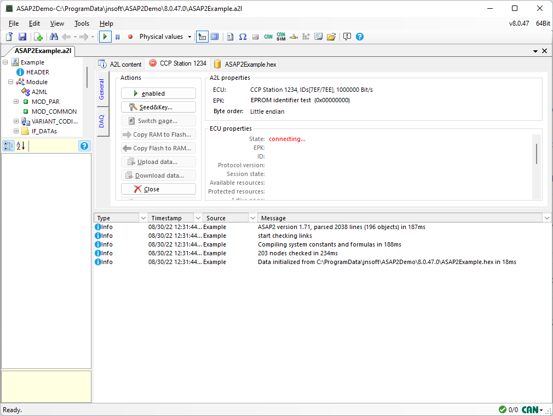
Task: Click the add document plus icon
Action: point(38,37)
